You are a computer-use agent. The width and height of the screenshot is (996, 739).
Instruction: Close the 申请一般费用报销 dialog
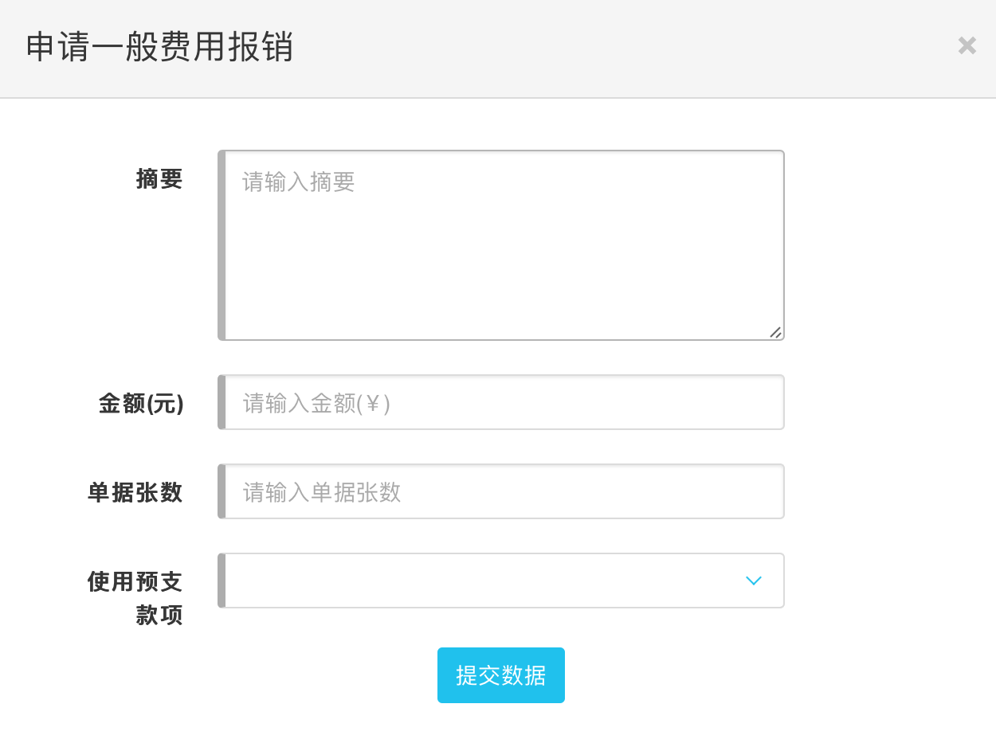click(x=967, y=46)
